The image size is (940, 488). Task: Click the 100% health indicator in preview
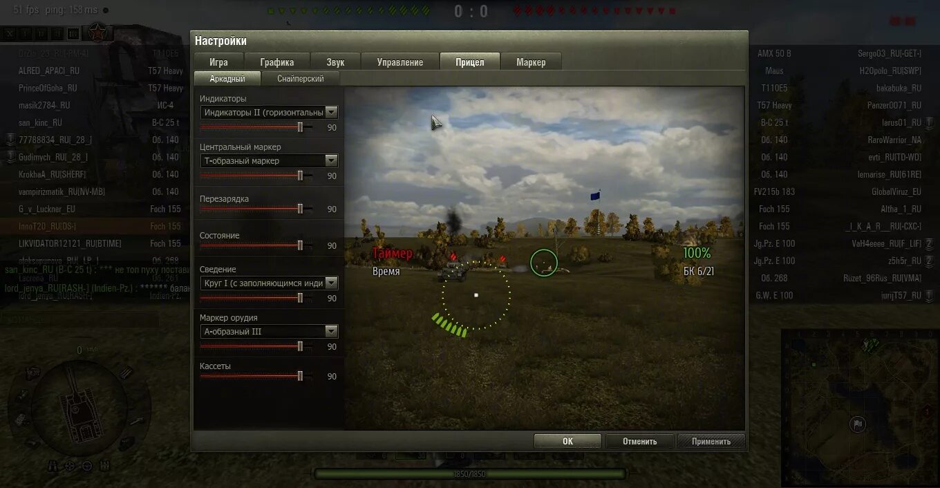[x=697, y=253]
